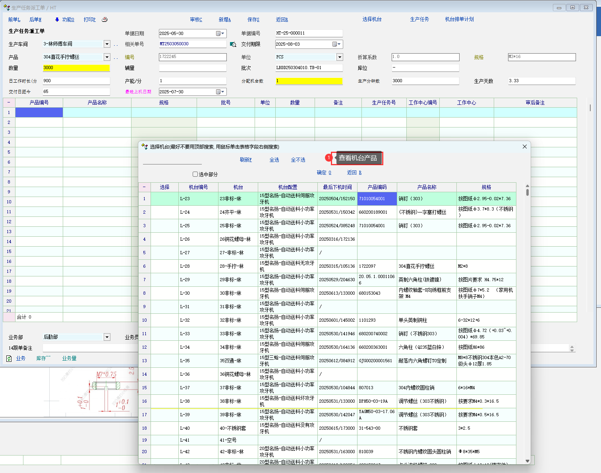Click the green refresh icon beside 业务
Screen dimensions: 601x473
(9, 359)
